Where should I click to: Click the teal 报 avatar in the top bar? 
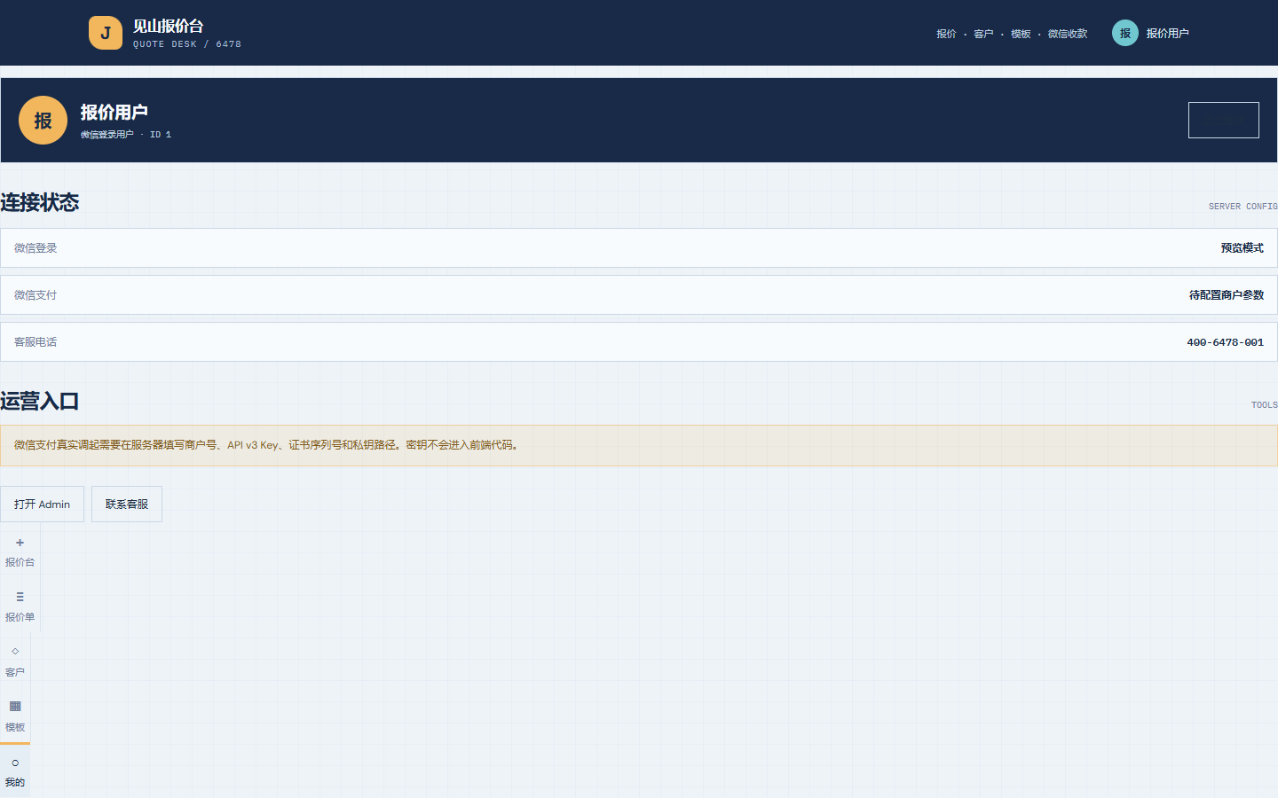click(1124, 33)
